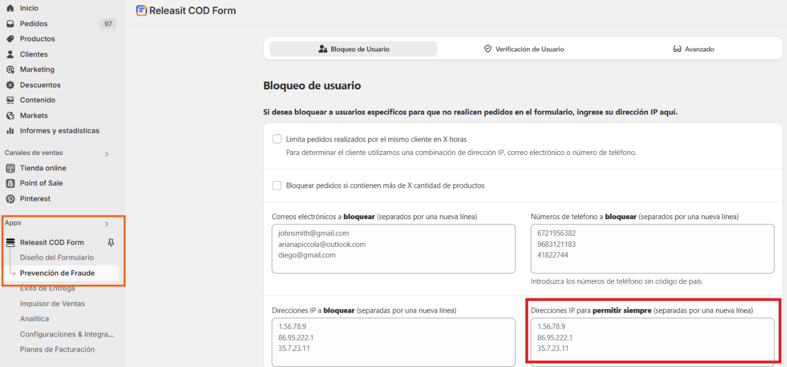Click the Releasit logo in the page header

click(x=142, y=11)
